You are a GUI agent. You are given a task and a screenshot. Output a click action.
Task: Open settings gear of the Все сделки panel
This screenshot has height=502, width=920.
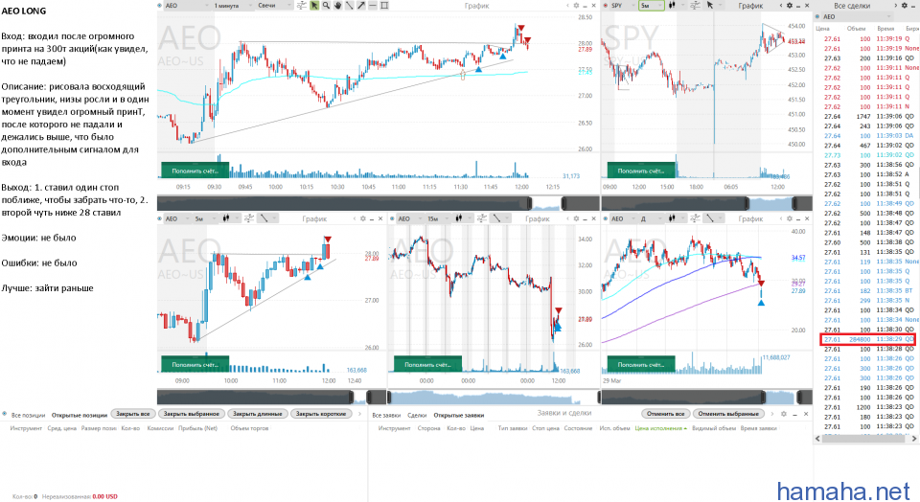pyautogui.click(x=904, y=6)
